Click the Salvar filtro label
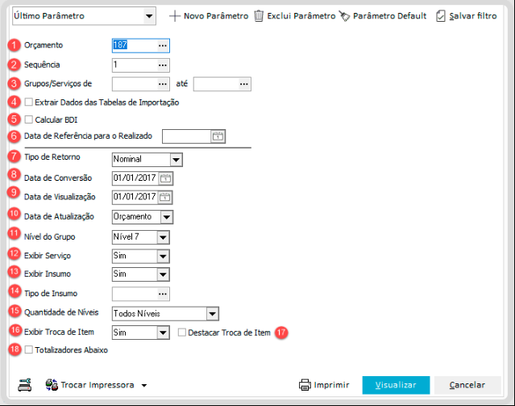 pyautogui.click(x=473, y=16)
